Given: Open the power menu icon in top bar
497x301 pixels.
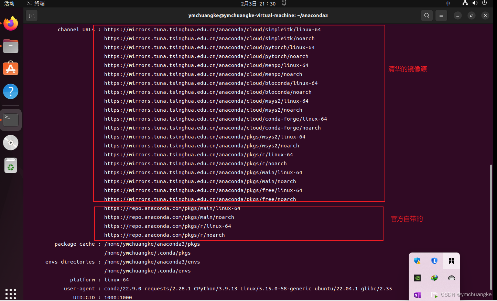Looking at the screenshot, I should pos(485,3).
